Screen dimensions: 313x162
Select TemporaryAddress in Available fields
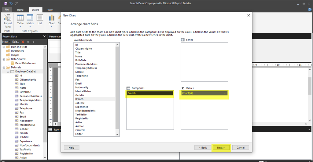pos(86,68)
